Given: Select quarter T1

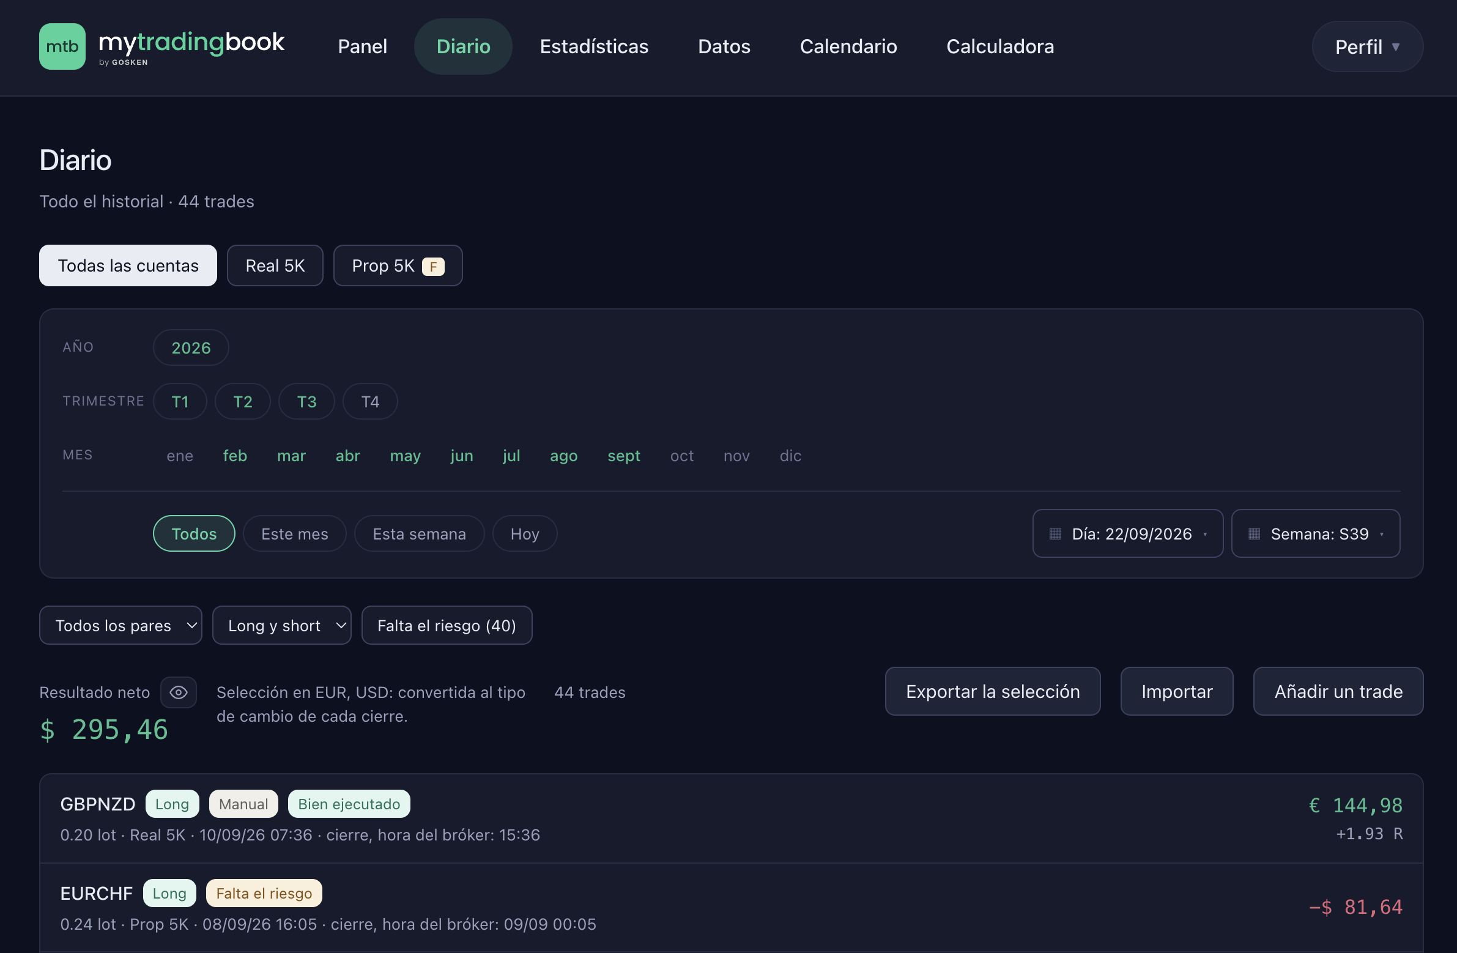Looking at the screenshot, I should tap(180, 401).
